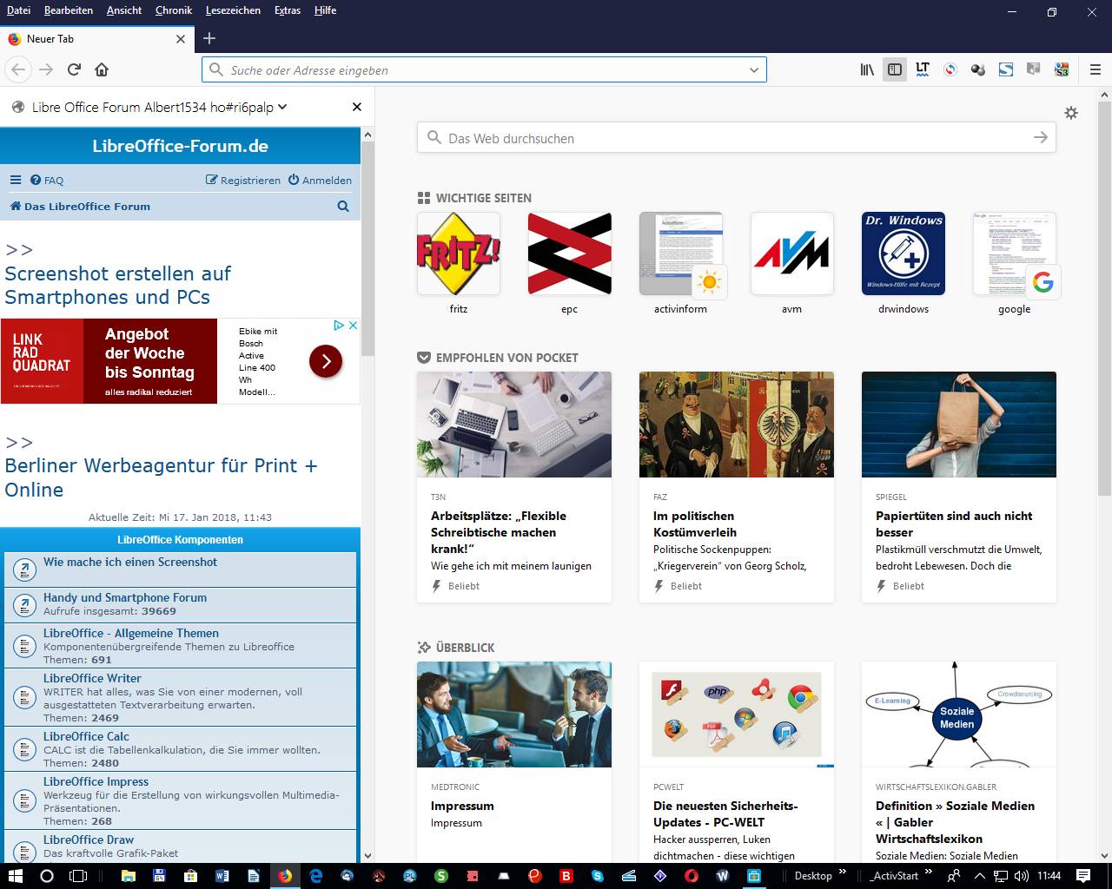1112x889 pixels.
Task: Open the Firefox hamburger application menu
Action: coord(1095,69)
